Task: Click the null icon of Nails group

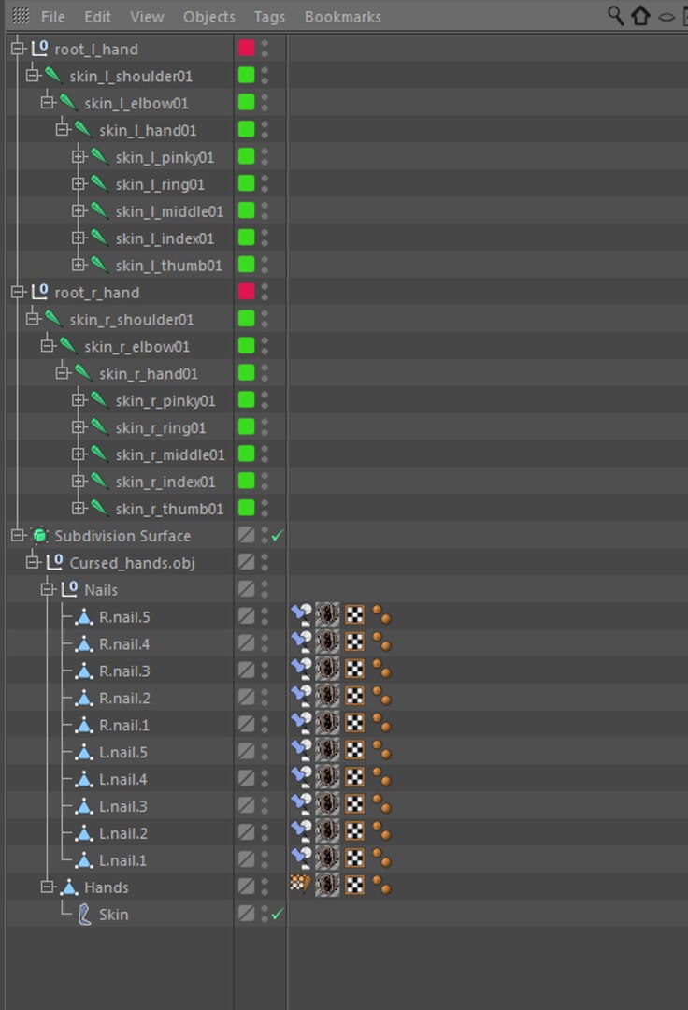Action: tap(69, 589)
